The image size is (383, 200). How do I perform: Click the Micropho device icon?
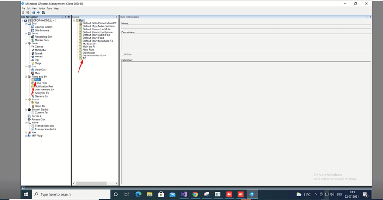tap(33, 50)
